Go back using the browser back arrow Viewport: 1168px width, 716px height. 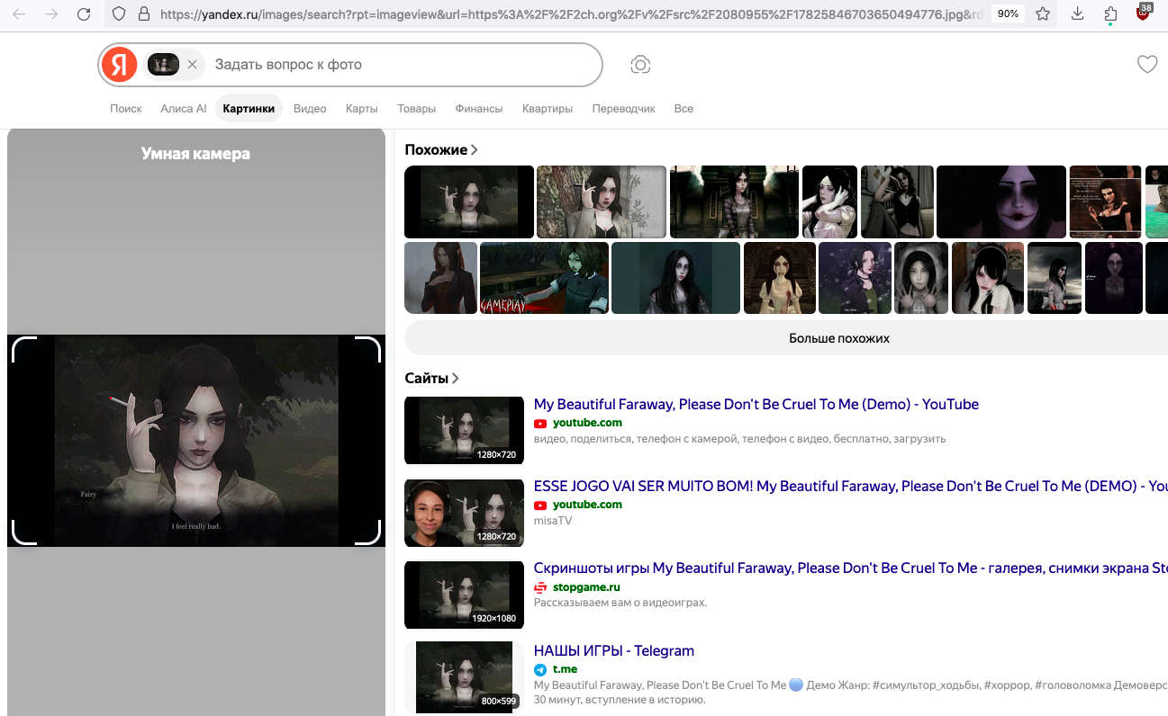(x=19, y=14)
